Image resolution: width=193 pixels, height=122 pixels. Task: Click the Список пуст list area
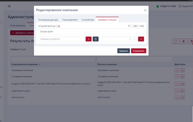click(x=91, y=32)
